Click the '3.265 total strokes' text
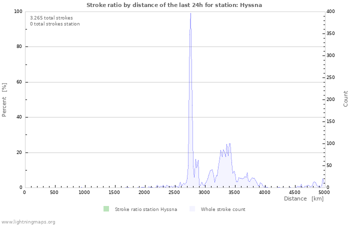The width and height of the screenshot is (350, 225). [51, 17]
